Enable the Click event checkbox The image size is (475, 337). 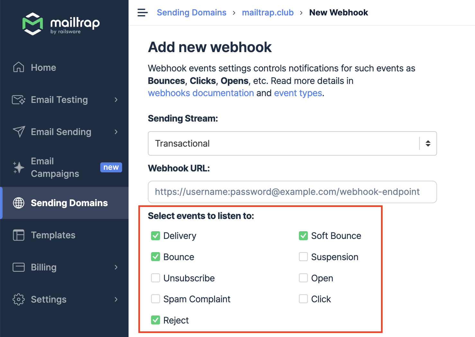303,299
